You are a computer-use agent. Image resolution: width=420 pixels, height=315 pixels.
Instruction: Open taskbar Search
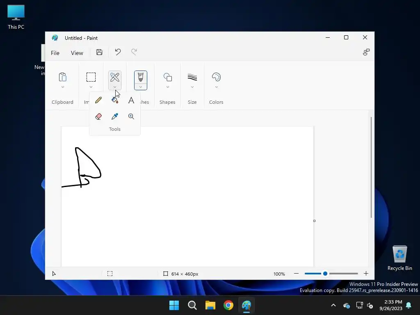coord(192,305)
